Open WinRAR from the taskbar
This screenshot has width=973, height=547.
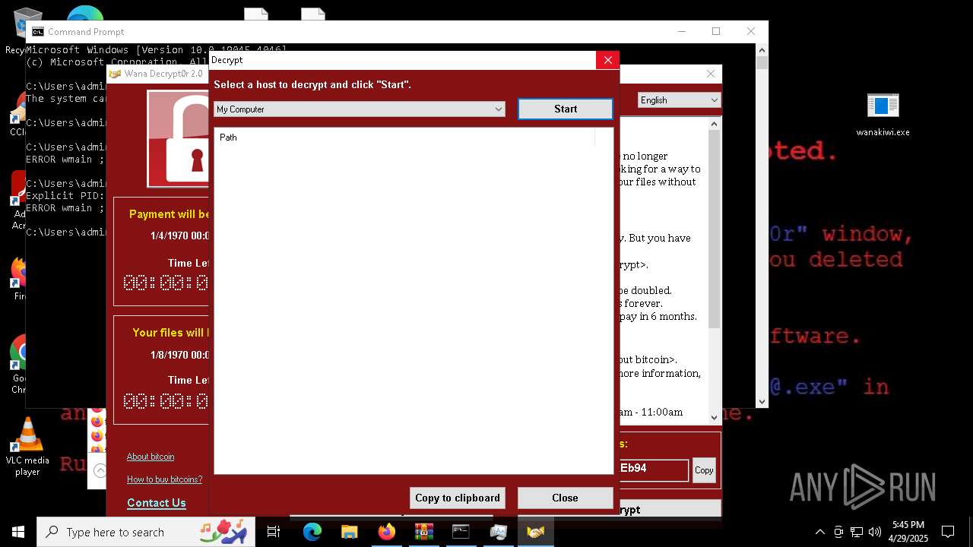(x=423, y=532)
